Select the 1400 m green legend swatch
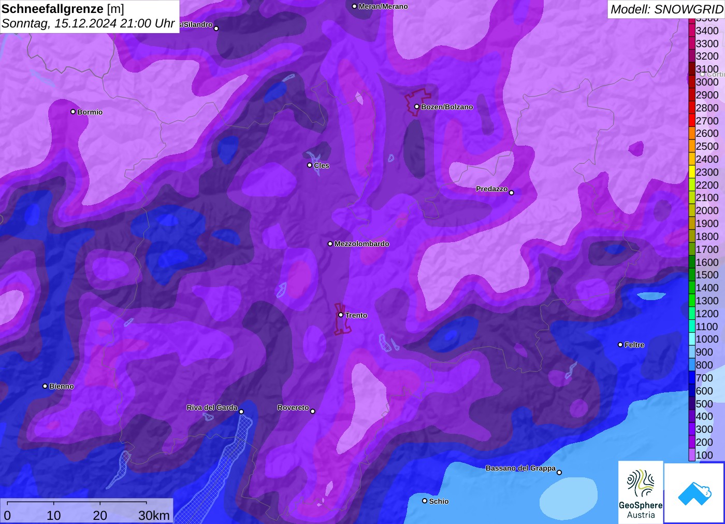The height and width of the screenshot is (524, 725). click(x=692, y=288)
